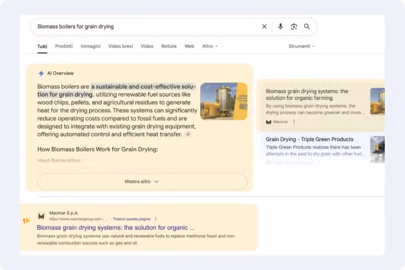The width and height of the screenshot is (405, 270).
Task: Go to the Notizie tab
Action: (169, 46)
